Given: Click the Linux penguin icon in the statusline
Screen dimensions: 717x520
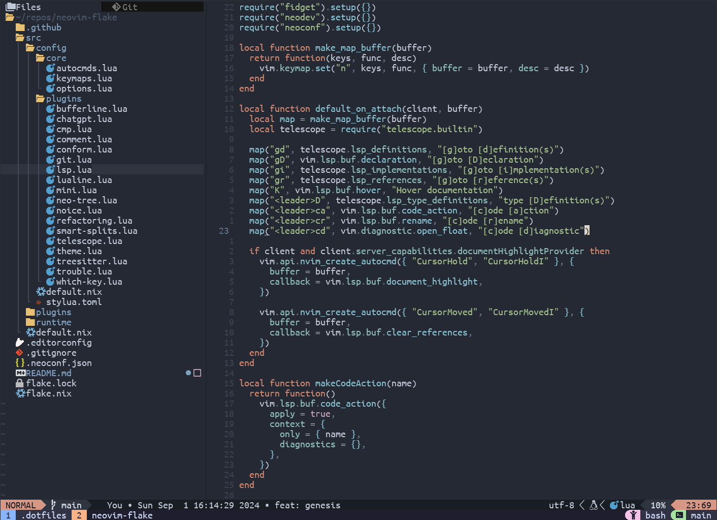Looking at the screenshot, I should click(x=593, y=505).
